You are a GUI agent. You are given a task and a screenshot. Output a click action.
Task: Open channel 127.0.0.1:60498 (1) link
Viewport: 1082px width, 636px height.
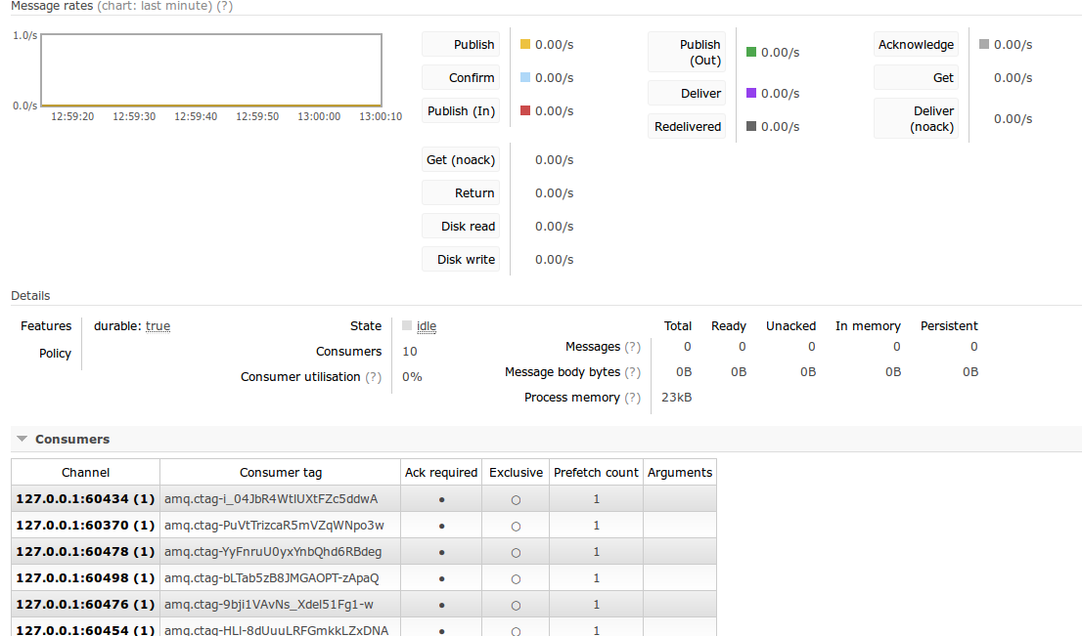pos(85,578)
